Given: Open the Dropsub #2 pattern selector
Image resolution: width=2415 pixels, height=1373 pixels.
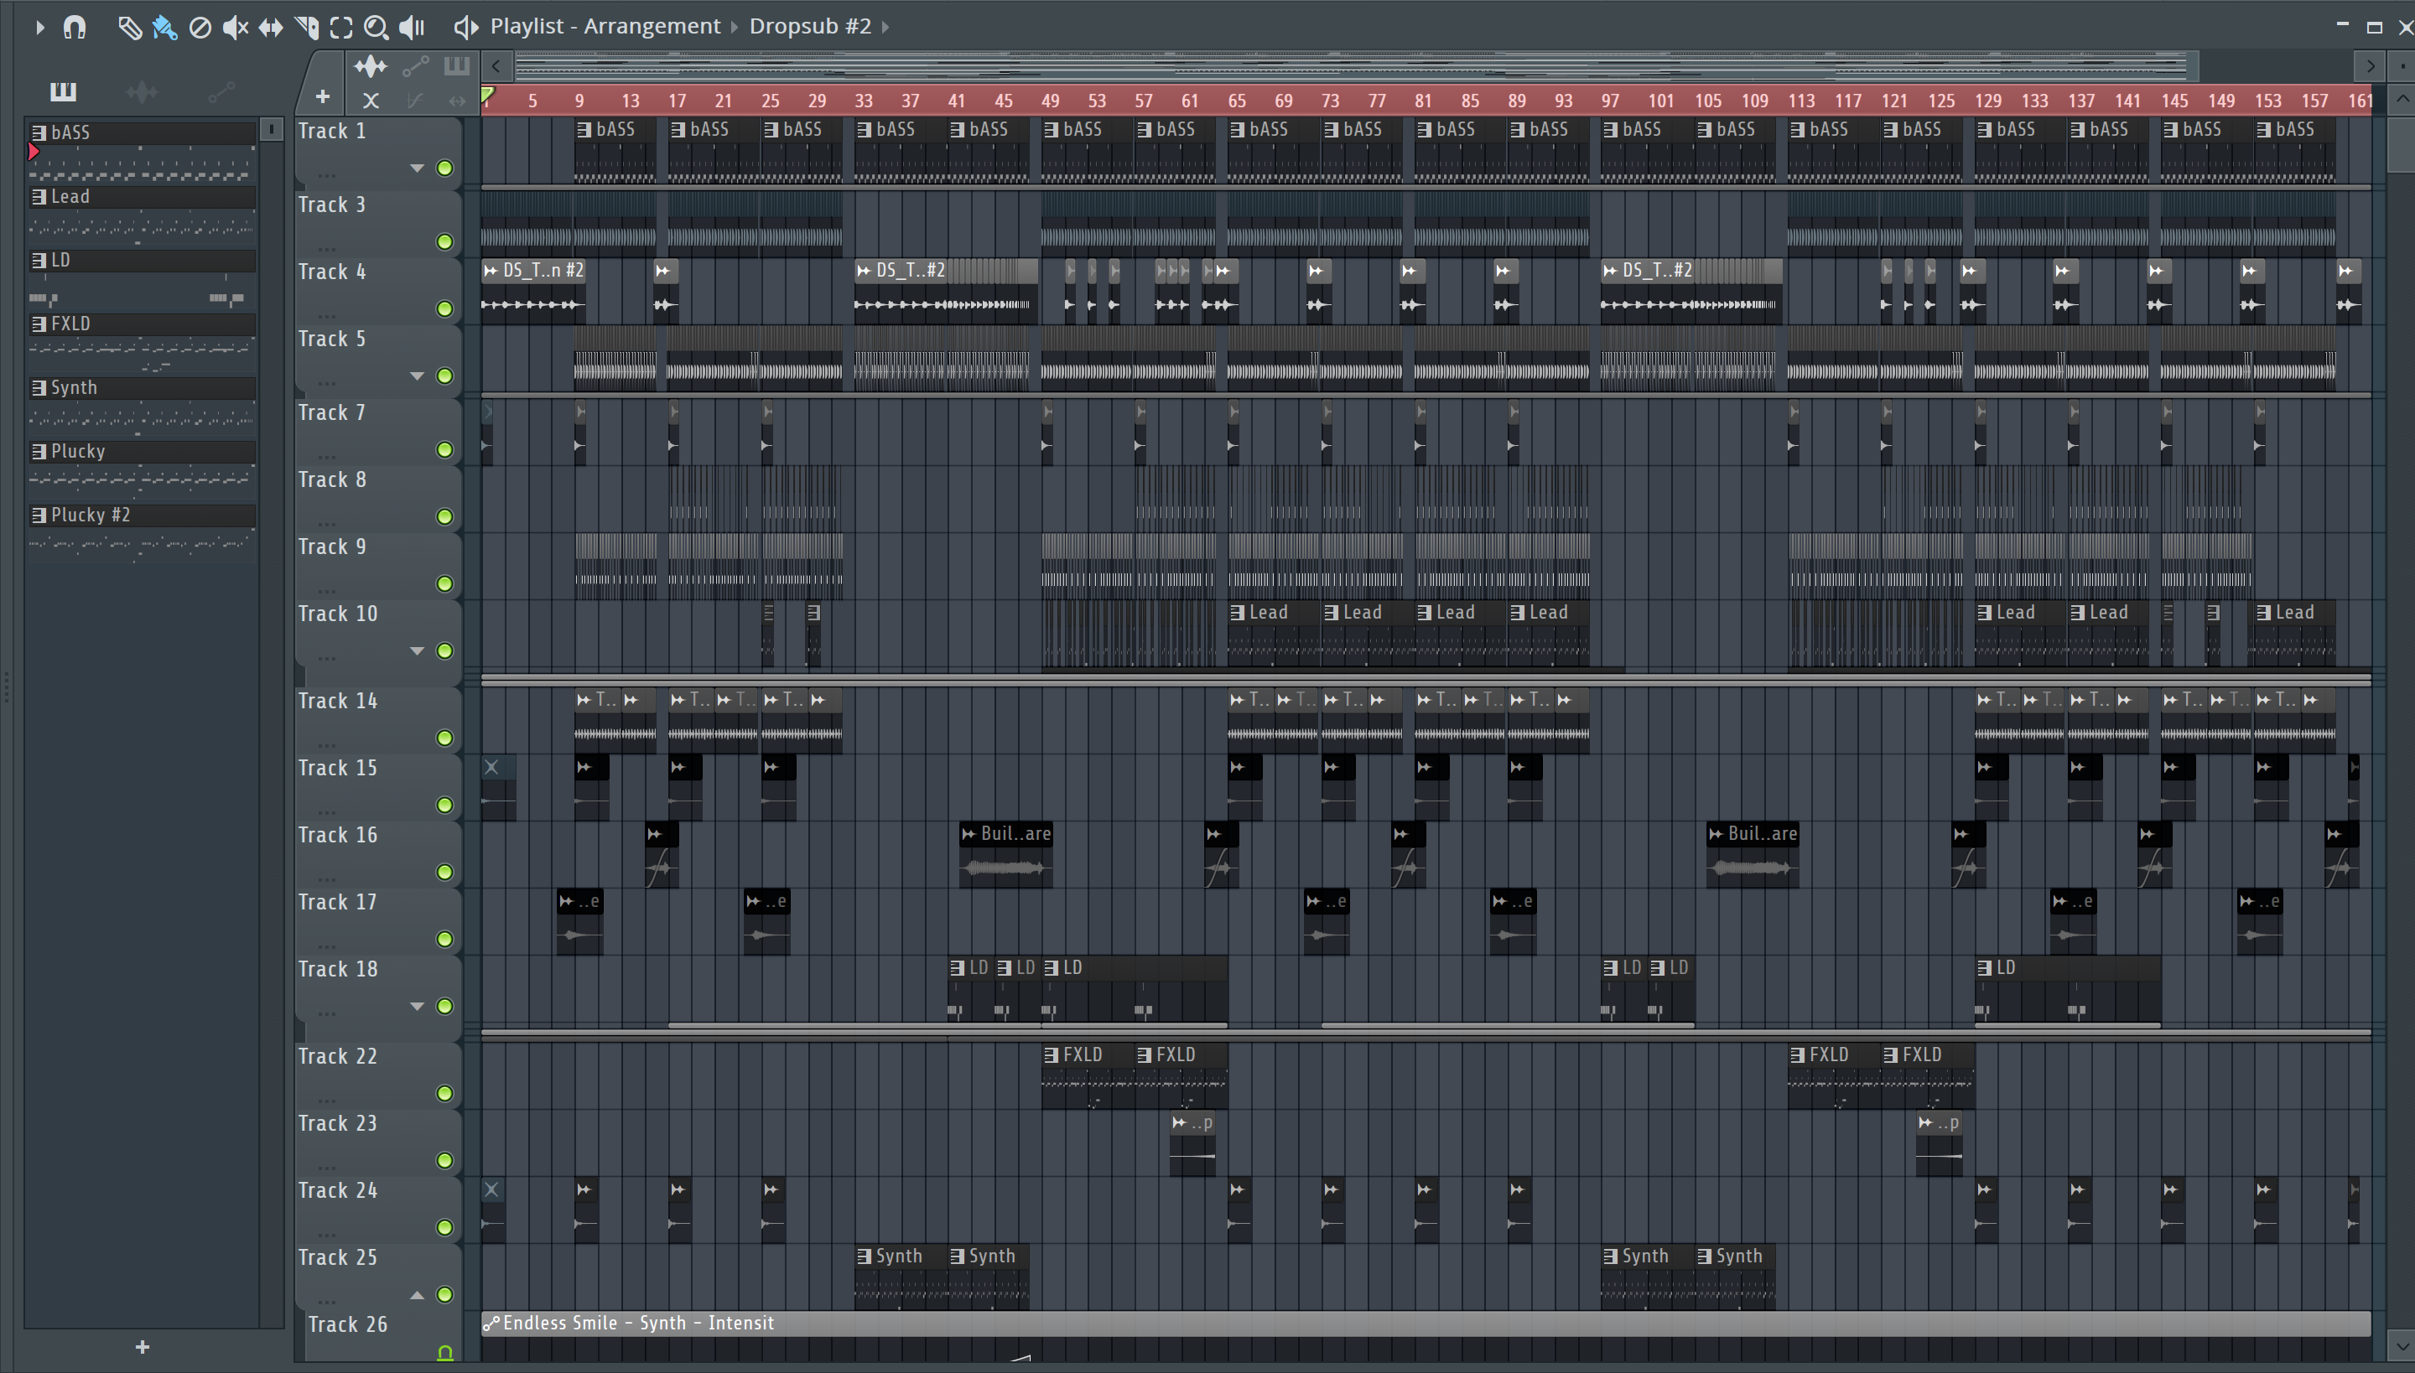Looking at the screenshot, I should pyautogui.click(x=809, y=27).
